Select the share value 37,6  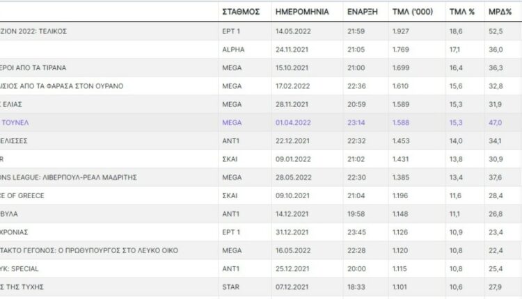pyautogui.click(x=495, y=177)
